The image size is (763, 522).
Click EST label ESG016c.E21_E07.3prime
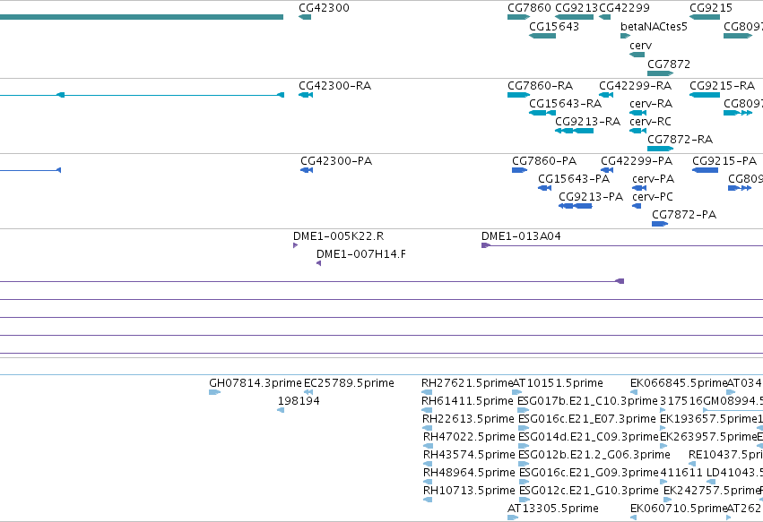point(587,419)
